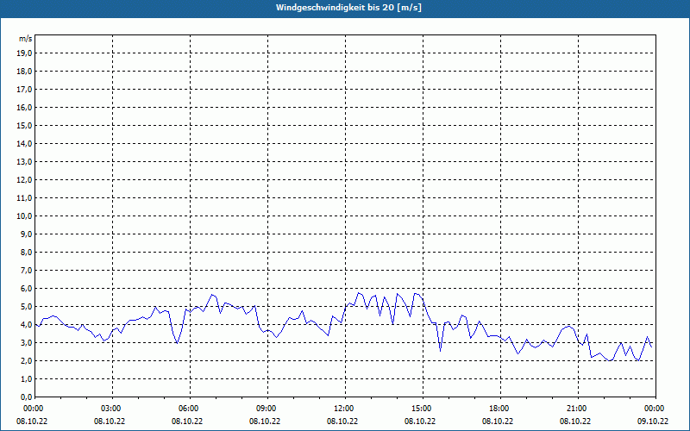Click the 15:00 time label

pos(423,409)
